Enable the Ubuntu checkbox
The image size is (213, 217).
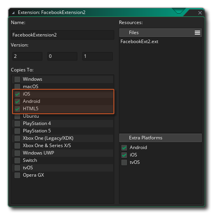(x=17, y=116)
